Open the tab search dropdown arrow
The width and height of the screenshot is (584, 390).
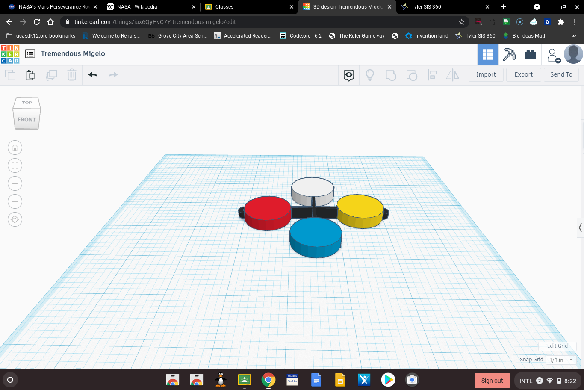[537, 7]
